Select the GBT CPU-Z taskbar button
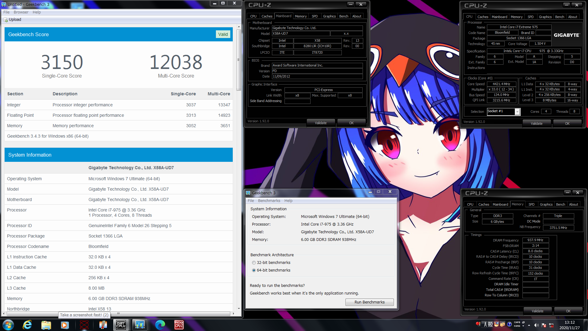This screenshot has height=331, width=588. [121, 325]
